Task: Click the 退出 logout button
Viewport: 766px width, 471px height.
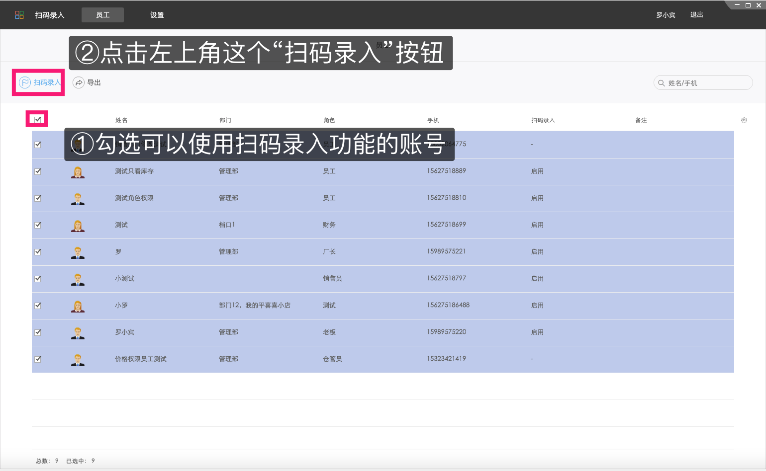Action: [696, 14]
